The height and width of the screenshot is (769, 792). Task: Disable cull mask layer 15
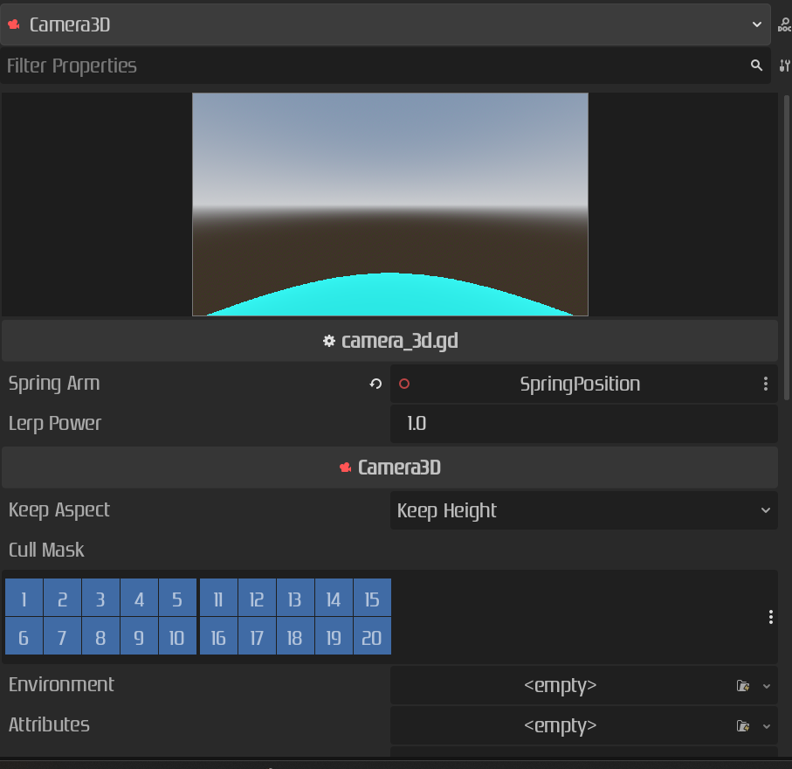(x=372, y=598)
